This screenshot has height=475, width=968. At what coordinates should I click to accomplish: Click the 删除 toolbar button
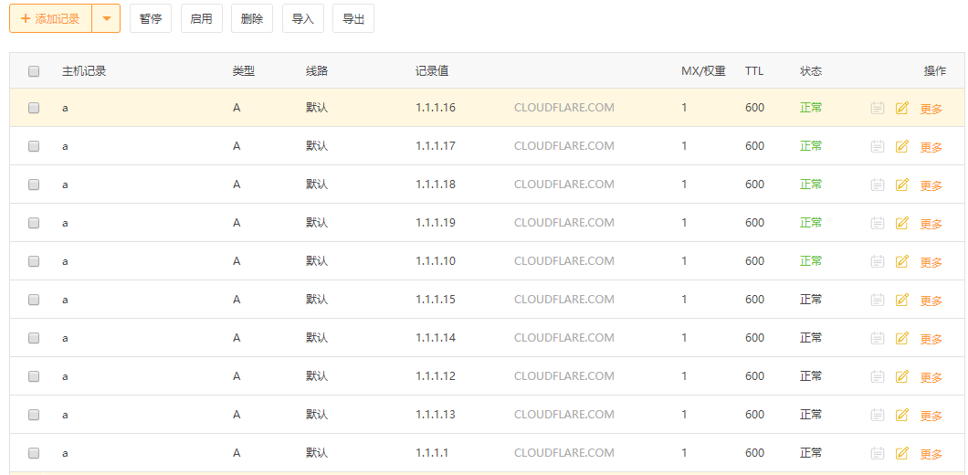[252, 18]
